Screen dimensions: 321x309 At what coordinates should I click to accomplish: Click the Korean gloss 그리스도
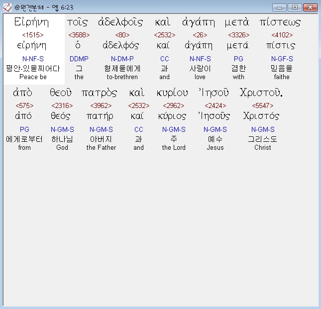263,139
